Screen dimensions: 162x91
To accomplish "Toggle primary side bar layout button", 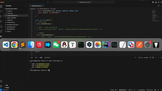I will click(153, 2).
